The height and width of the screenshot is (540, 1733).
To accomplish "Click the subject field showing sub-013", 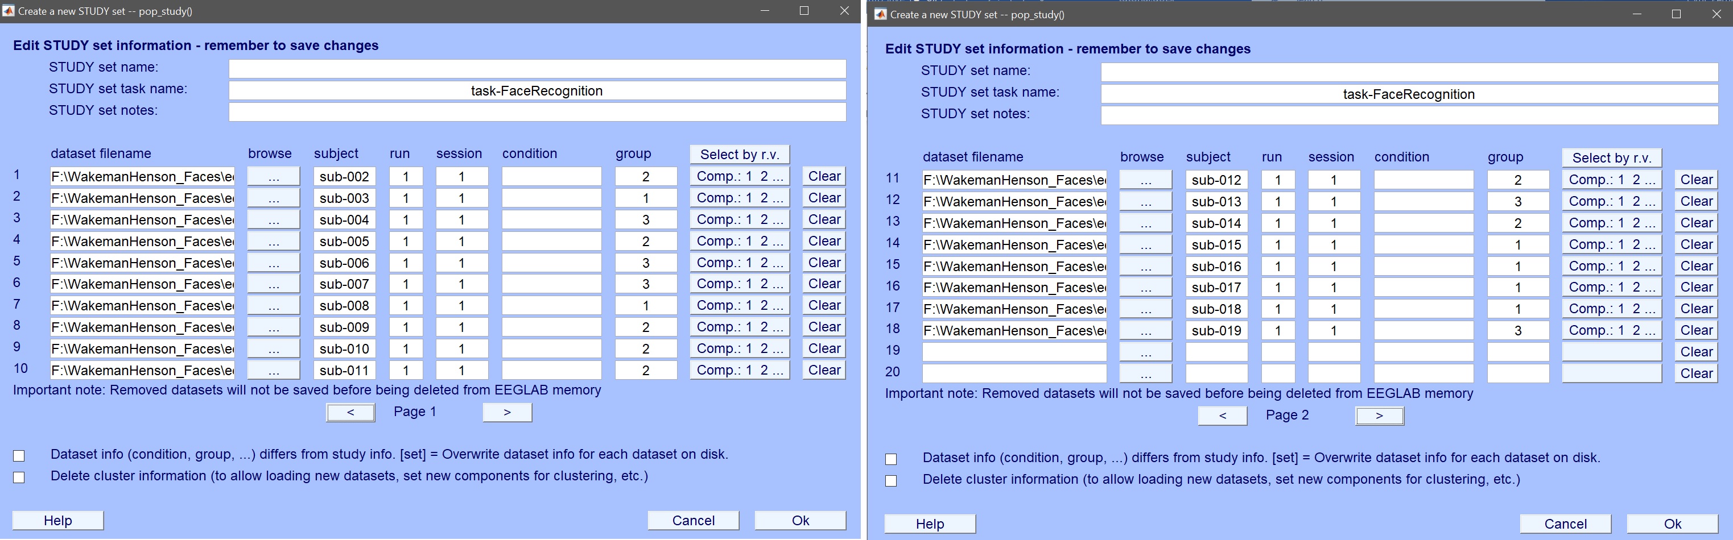I will click(x=1216, y=201).
